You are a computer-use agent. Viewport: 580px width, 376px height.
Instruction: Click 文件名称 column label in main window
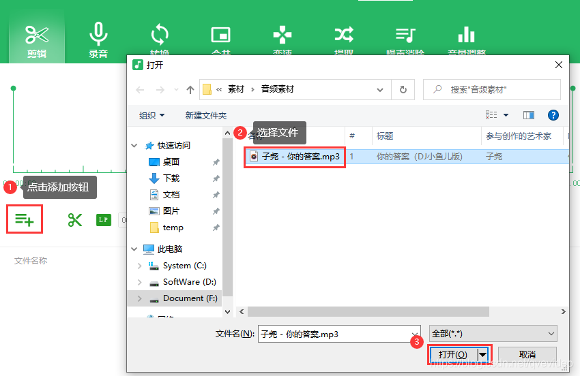click(31, 261)
